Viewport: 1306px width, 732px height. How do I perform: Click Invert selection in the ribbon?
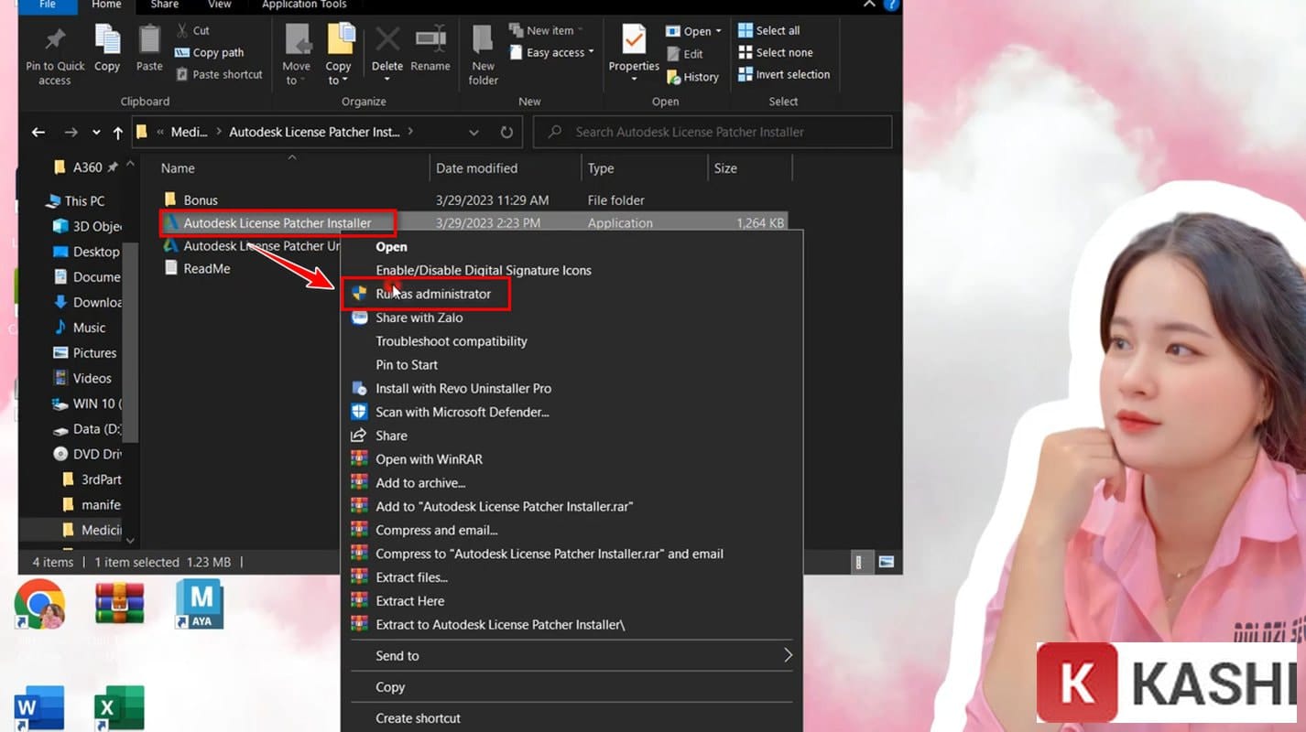[792, 74]
